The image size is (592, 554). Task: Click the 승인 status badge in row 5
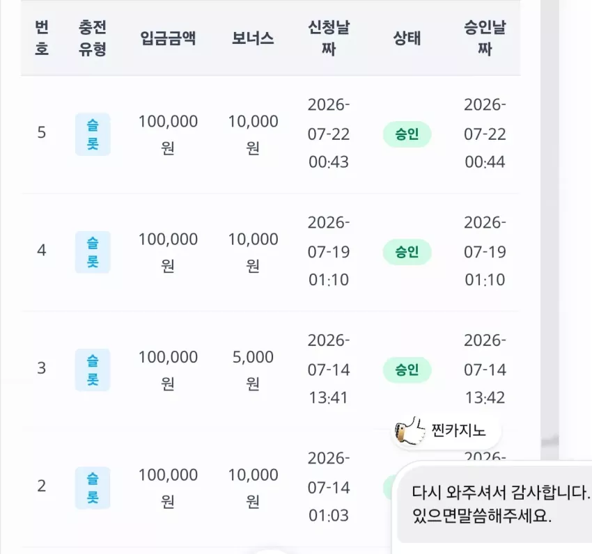[x=407, y=134]
